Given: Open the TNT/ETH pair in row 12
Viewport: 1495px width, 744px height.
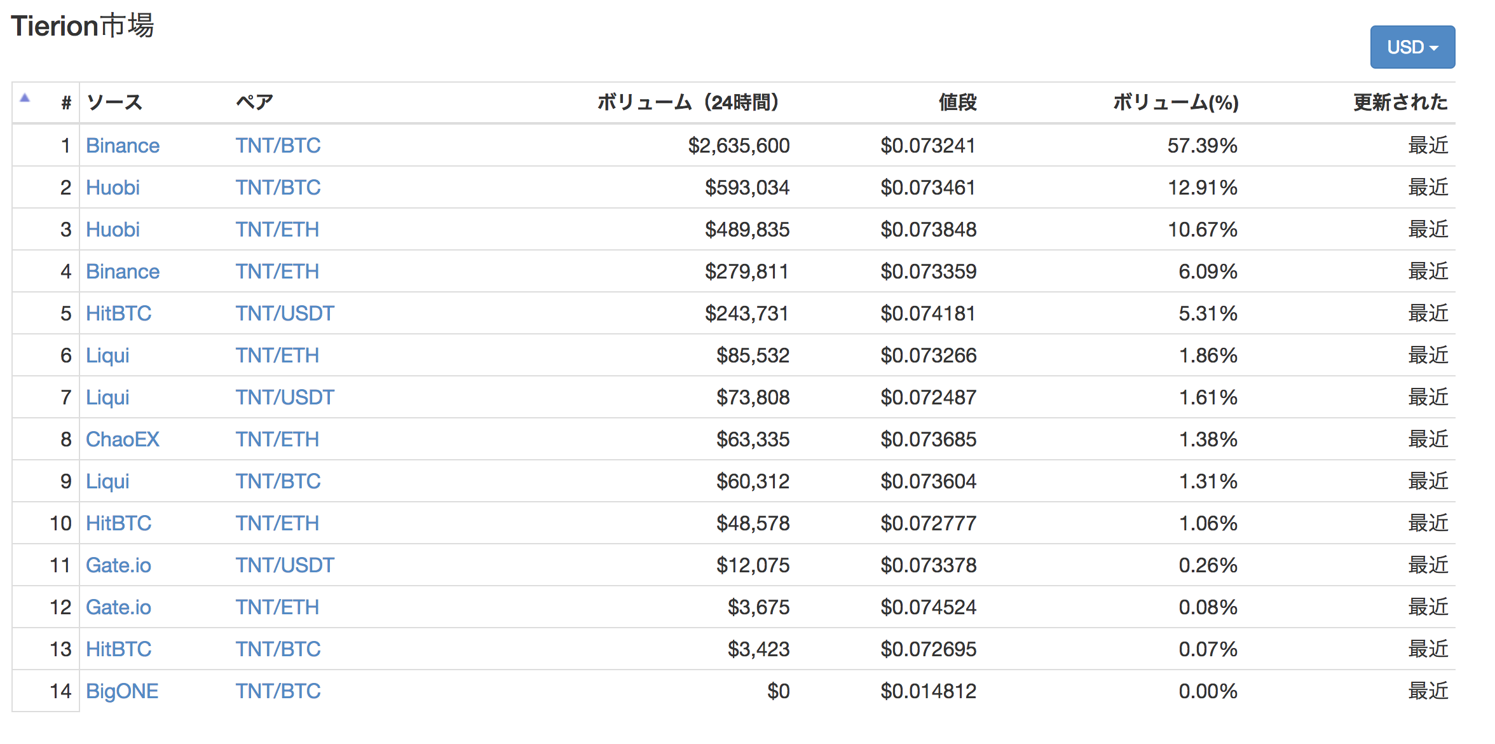Looking at the screenshot, I should (277, 607).
